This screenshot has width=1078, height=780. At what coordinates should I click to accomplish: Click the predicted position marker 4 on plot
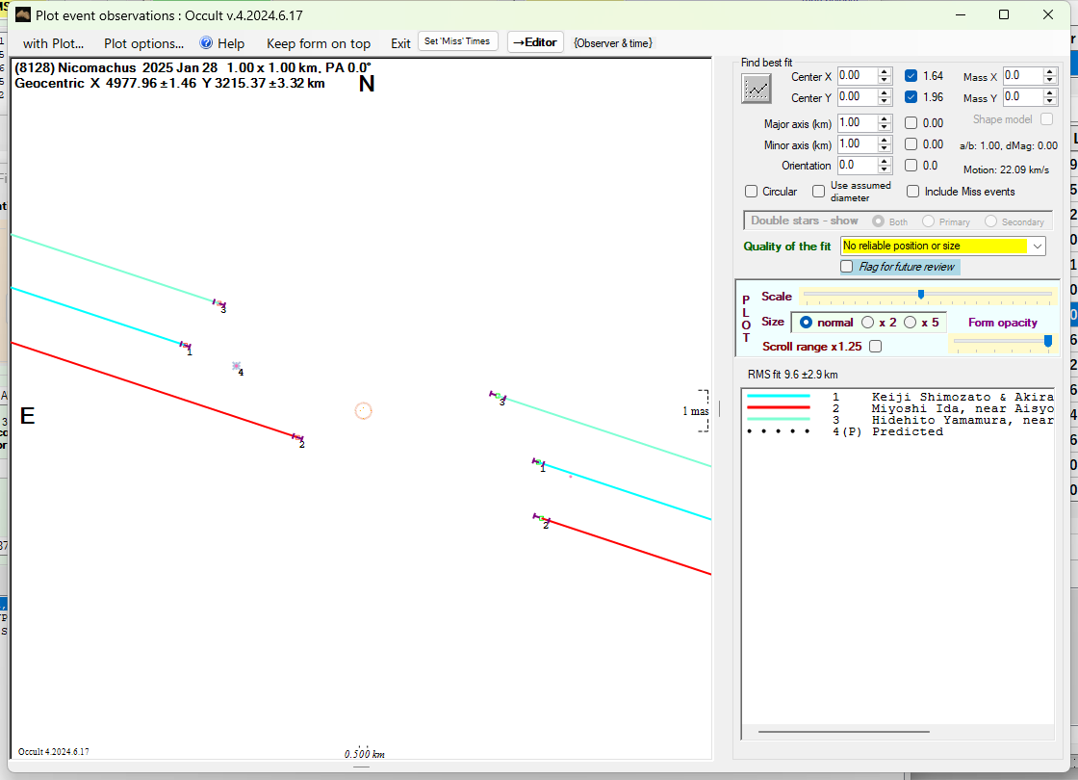(x=237, y=366)
